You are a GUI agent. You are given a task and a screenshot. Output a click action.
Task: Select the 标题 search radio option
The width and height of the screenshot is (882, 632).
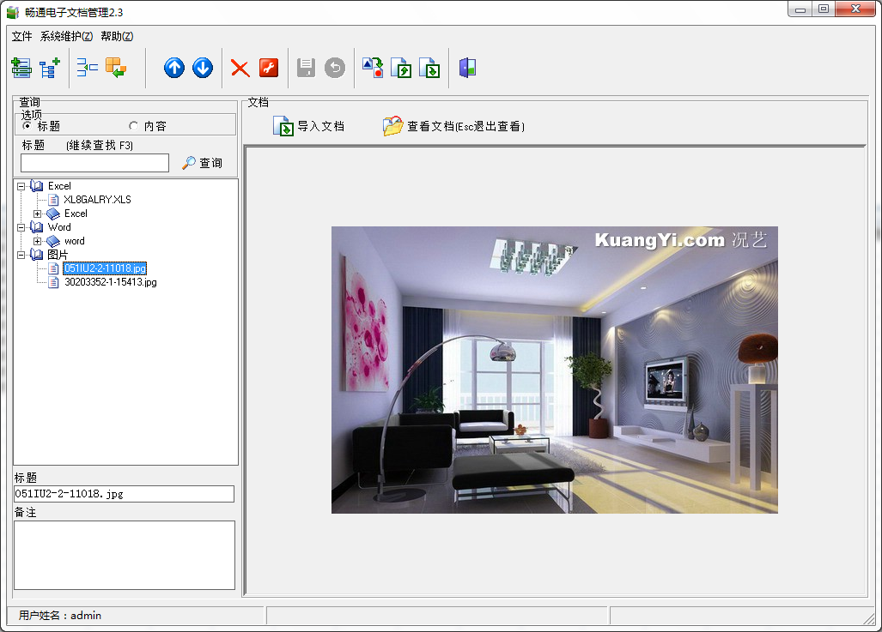(x=27, y=126)
